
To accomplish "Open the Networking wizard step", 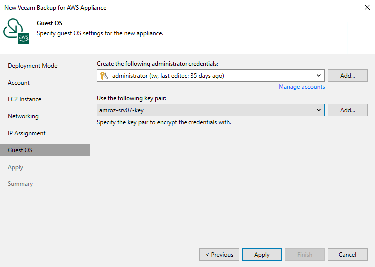I will [23, 116].
